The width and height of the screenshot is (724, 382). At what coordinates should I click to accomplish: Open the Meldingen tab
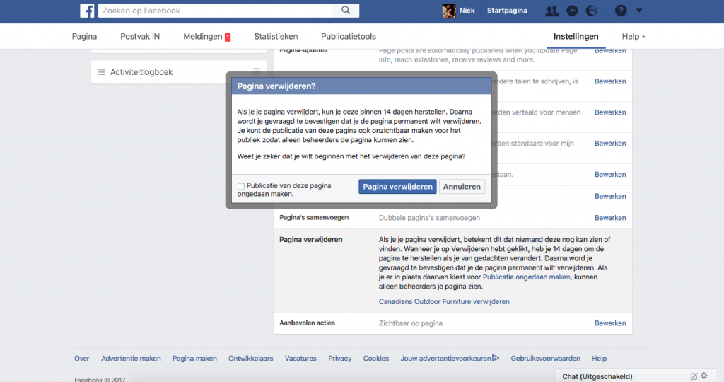206,37
